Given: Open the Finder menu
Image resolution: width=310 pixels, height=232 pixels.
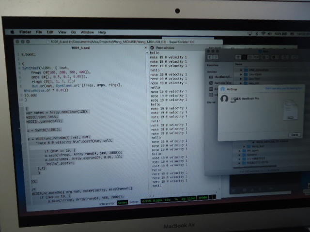Looking at the screenshot, I should (x=25, y=32).
